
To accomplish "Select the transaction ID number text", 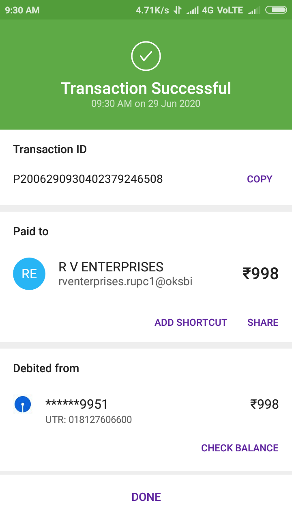I will pos(88,179).
